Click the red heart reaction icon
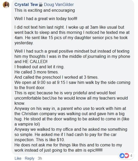Screen dimensions: 138x161 pyautogui.click(x=127, y=156)
